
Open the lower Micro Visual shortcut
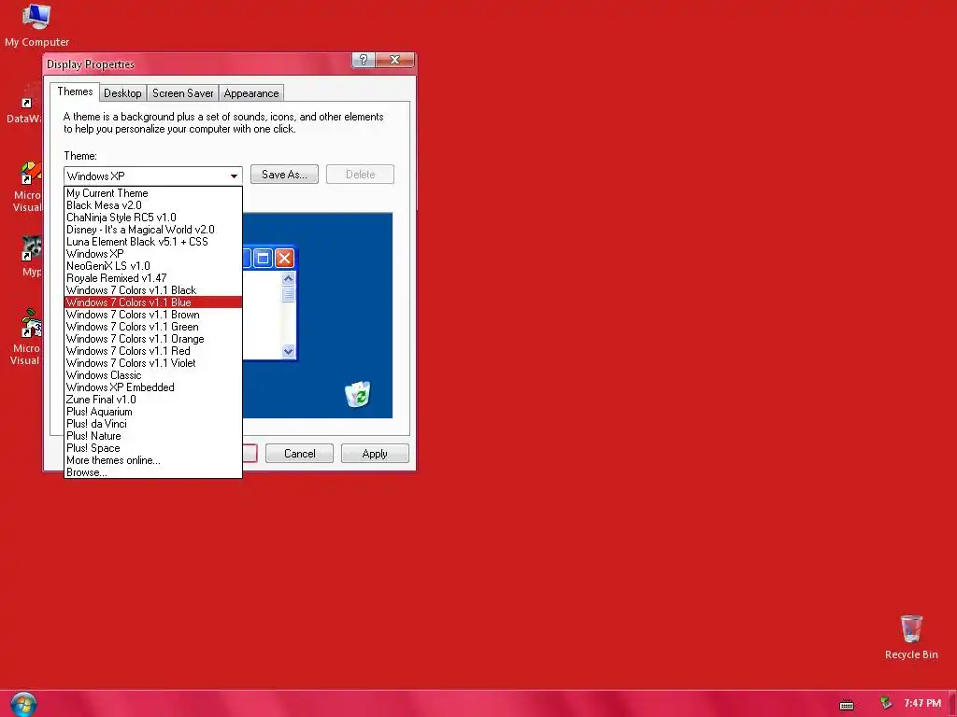[x=26, y=337]
